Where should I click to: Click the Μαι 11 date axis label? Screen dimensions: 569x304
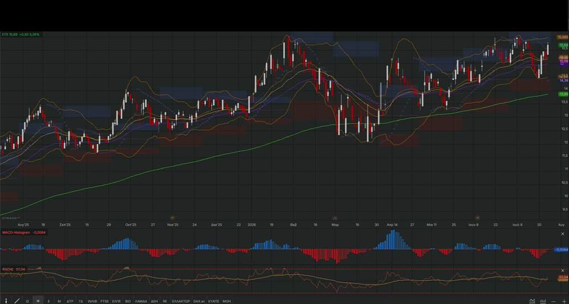click(x=431, y=225)
